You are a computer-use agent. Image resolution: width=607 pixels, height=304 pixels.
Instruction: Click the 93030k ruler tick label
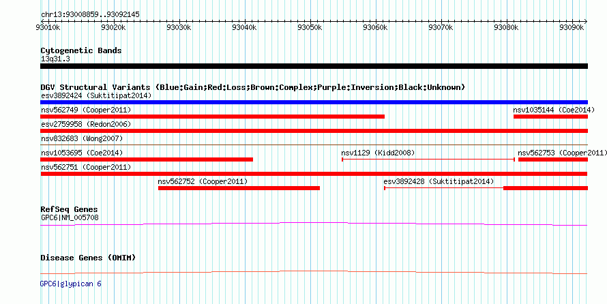179,28
